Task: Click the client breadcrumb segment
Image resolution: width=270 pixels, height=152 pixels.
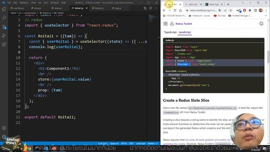Action: [x=13, y=13]
